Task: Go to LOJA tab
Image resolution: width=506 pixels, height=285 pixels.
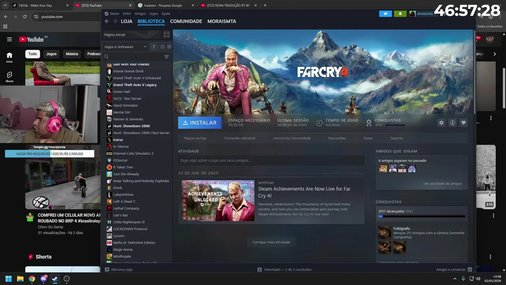Action: [126, 21]
